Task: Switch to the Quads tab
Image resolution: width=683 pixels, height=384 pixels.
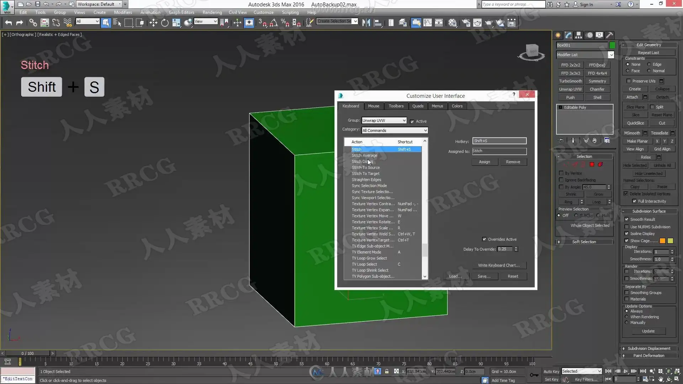Action: [418, 106]
